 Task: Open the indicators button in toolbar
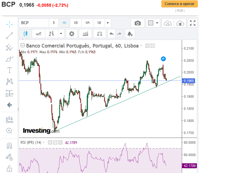point(85,34)
